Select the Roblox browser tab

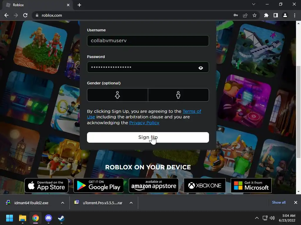tap(38, 5)
